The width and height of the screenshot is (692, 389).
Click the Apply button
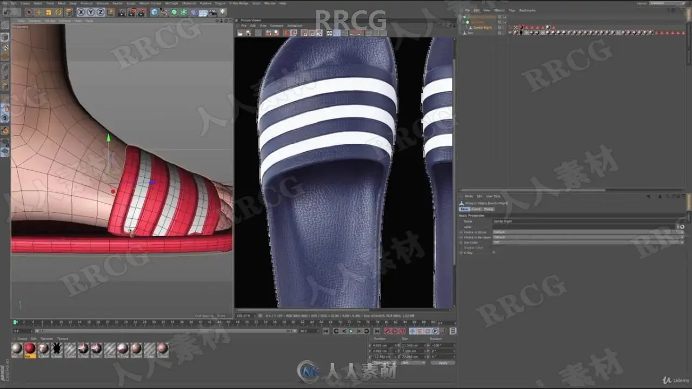[443, 363]
